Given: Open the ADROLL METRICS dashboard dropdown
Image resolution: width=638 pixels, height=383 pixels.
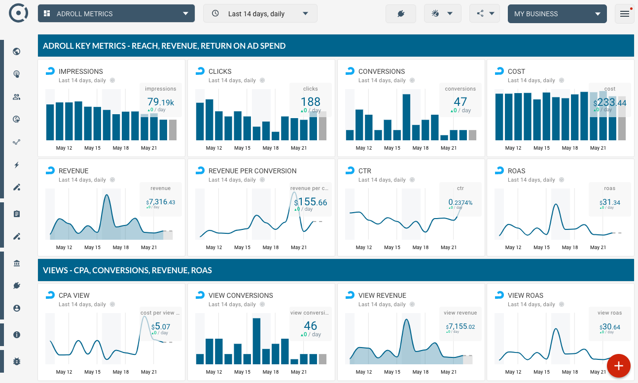Looking at the screenshot, I should tap(116, 14).
